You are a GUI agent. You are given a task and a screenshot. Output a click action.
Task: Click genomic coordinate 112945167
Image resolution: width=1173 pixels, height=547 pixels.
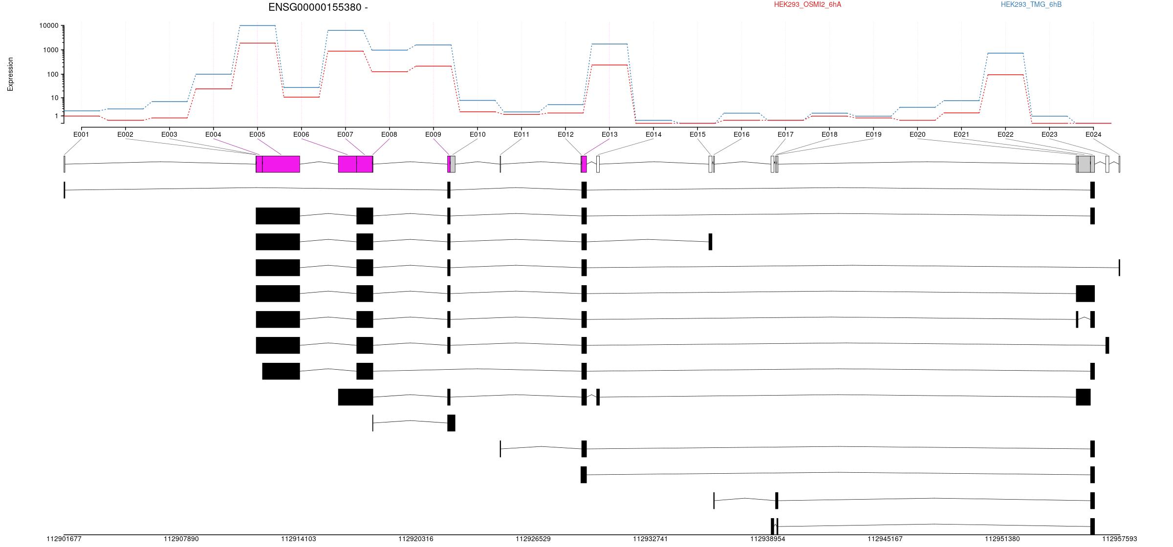[885, 539]
